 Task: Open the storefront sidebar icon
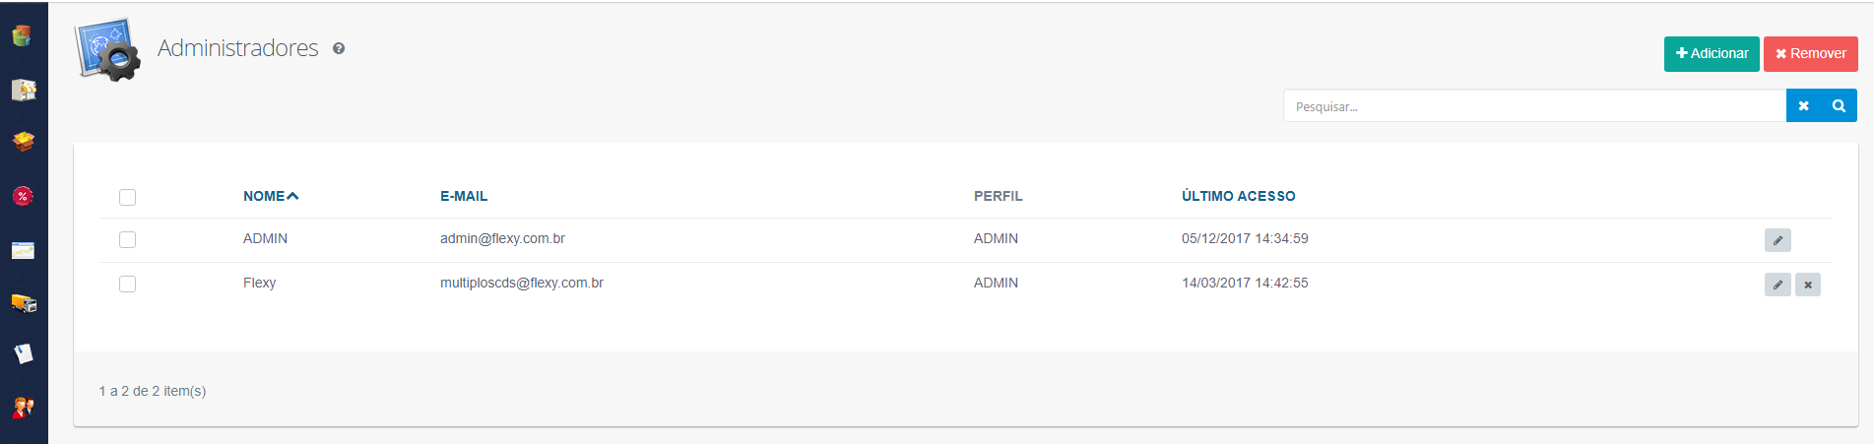24,90
